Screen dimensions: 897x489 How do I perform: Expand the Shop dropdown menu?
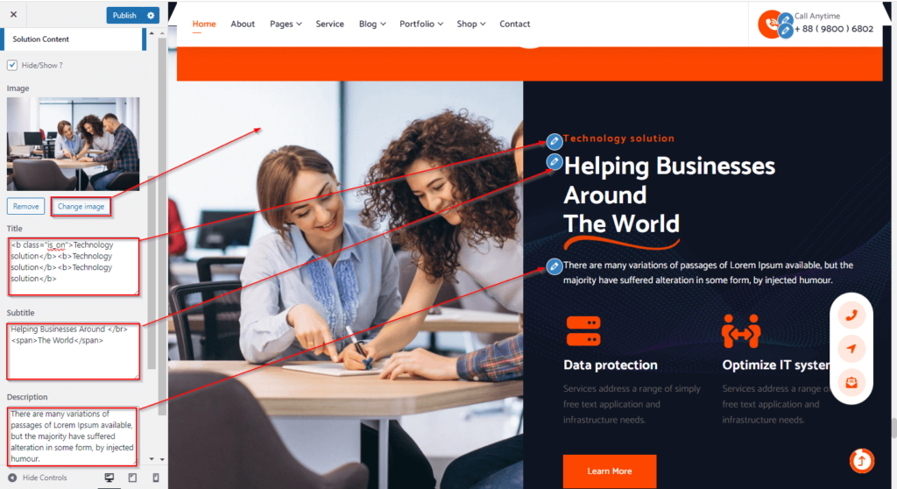tap(470, 24)
